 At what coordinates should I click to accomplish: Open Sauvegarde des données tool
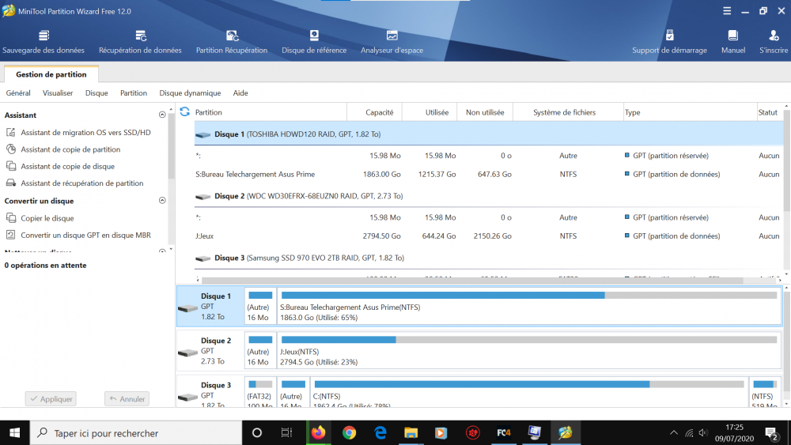pyautogui.click(x=44, y=42)
